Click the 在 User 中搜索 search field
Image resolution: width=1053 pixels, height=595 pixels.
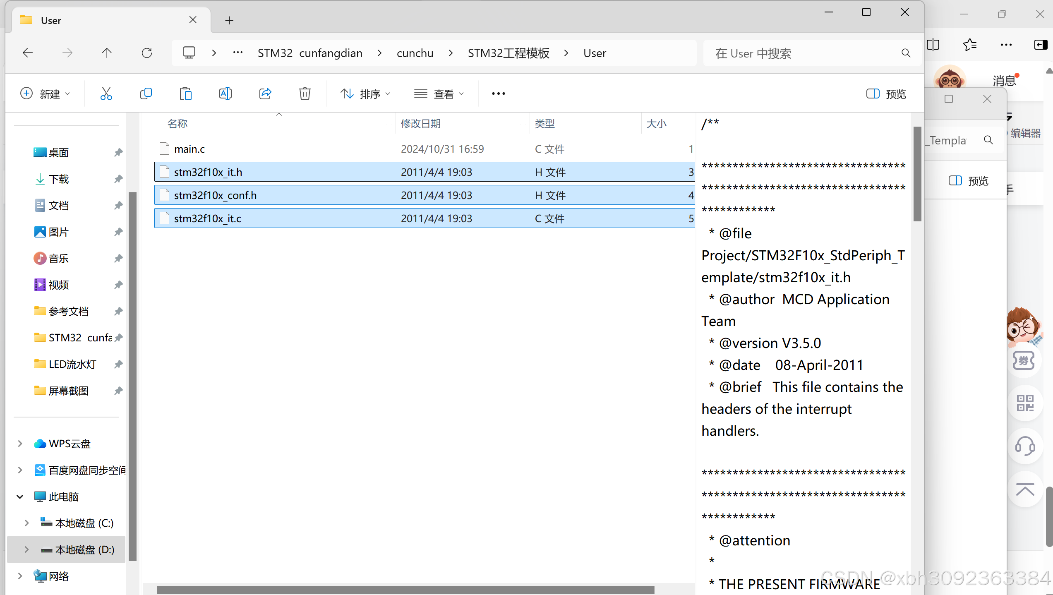tap(803, 53)
